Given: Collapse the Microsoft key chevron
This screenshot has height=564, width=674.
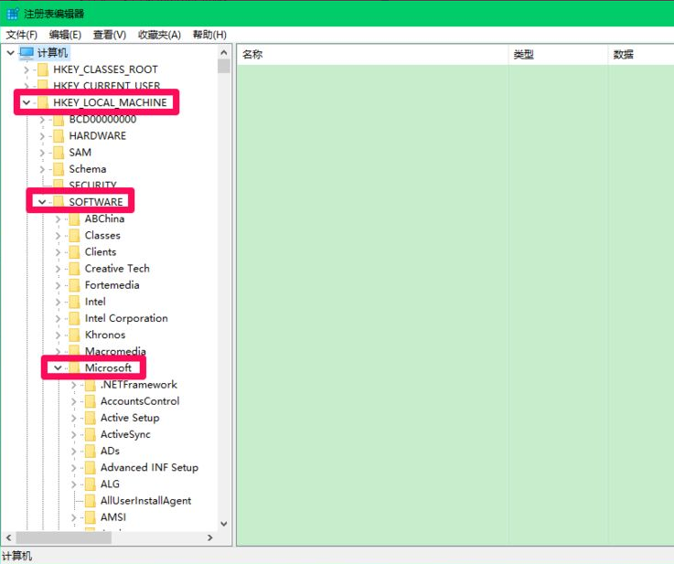Looking at the screenshot, I should (x=58, y=368).
